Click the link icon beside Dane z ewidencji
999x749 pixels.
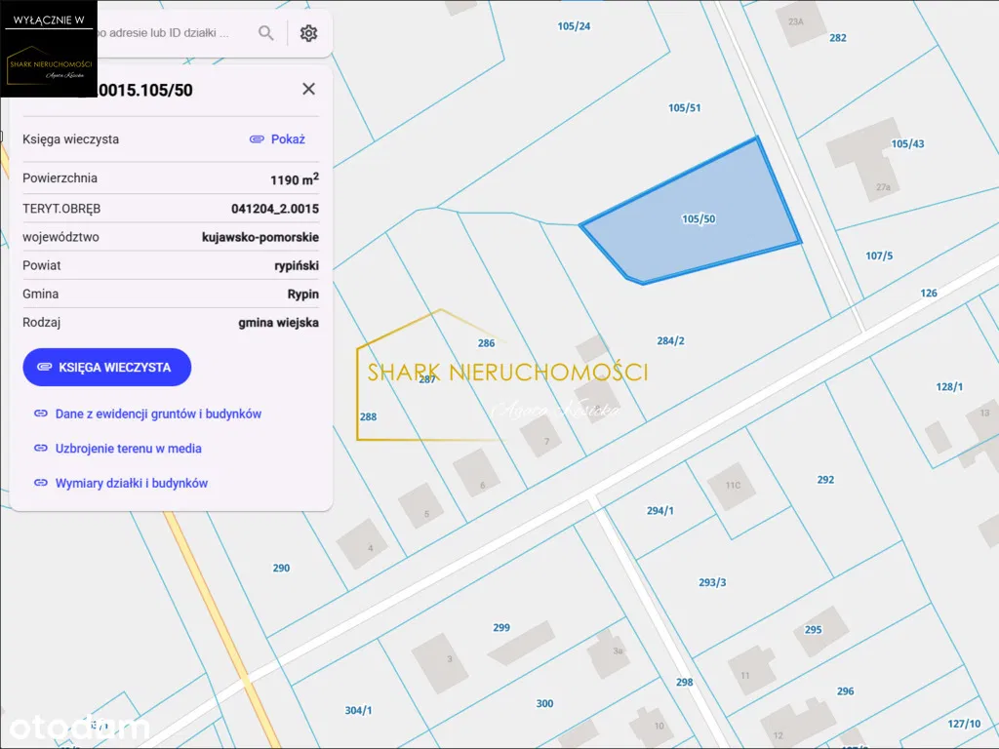(x=41, y=414)
